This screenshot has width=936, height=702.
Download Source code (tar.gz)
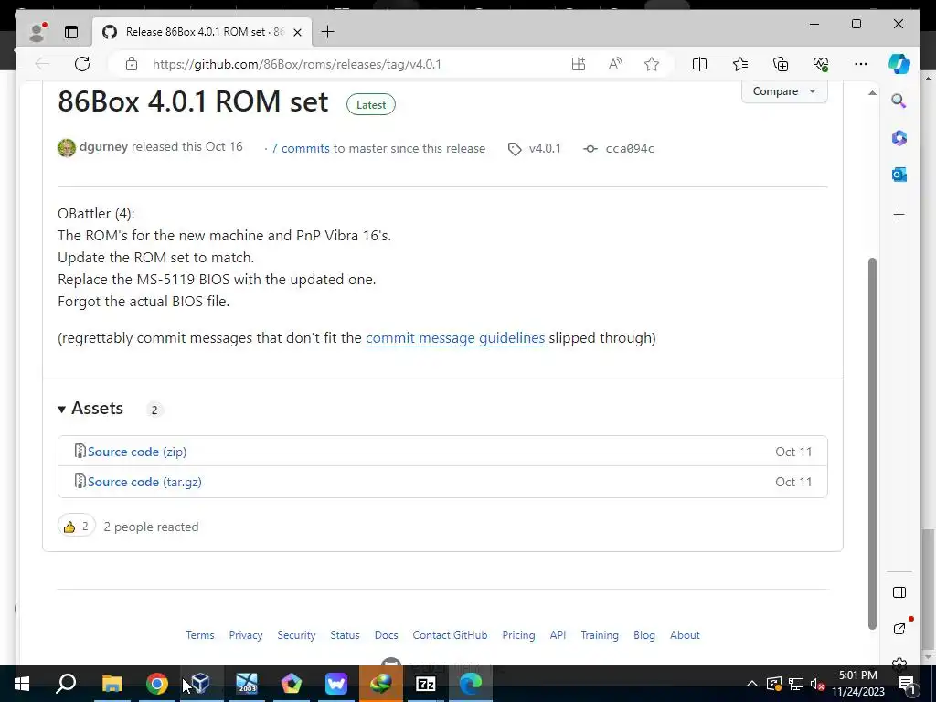(x=144, y=482)
